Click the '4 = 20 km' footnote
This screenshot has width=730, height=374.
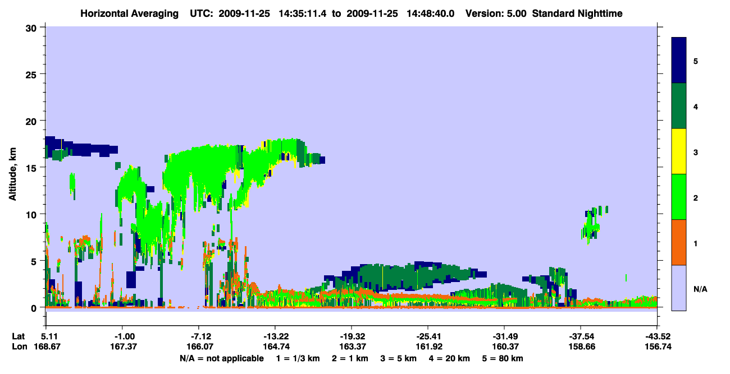tap(449, 358)
